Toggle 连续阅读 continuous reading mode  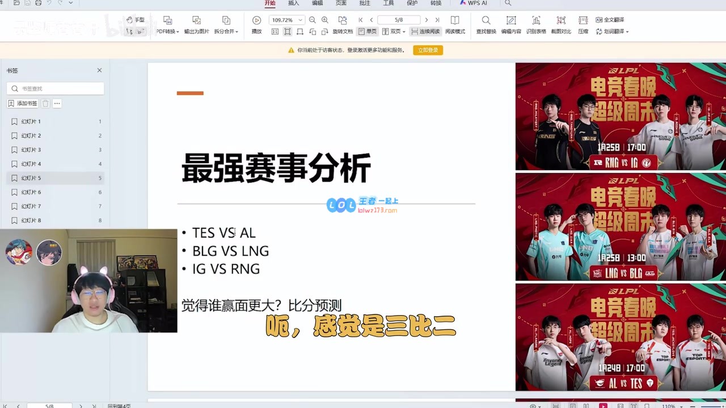(425, 32)
